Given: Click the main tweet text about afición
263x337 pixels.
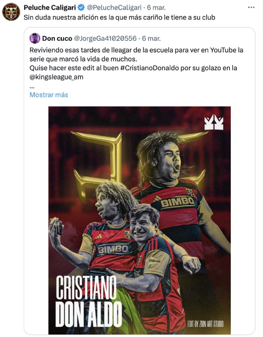Looking at the screenshot, I should (x=120, y=17).
